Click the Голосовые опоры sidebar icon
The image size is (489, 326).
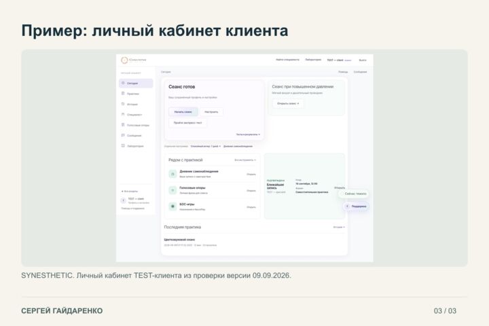(x=123, y=125)
